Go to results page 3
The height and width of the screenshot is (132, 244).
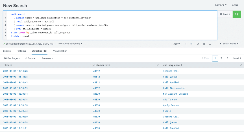point(228,58)
